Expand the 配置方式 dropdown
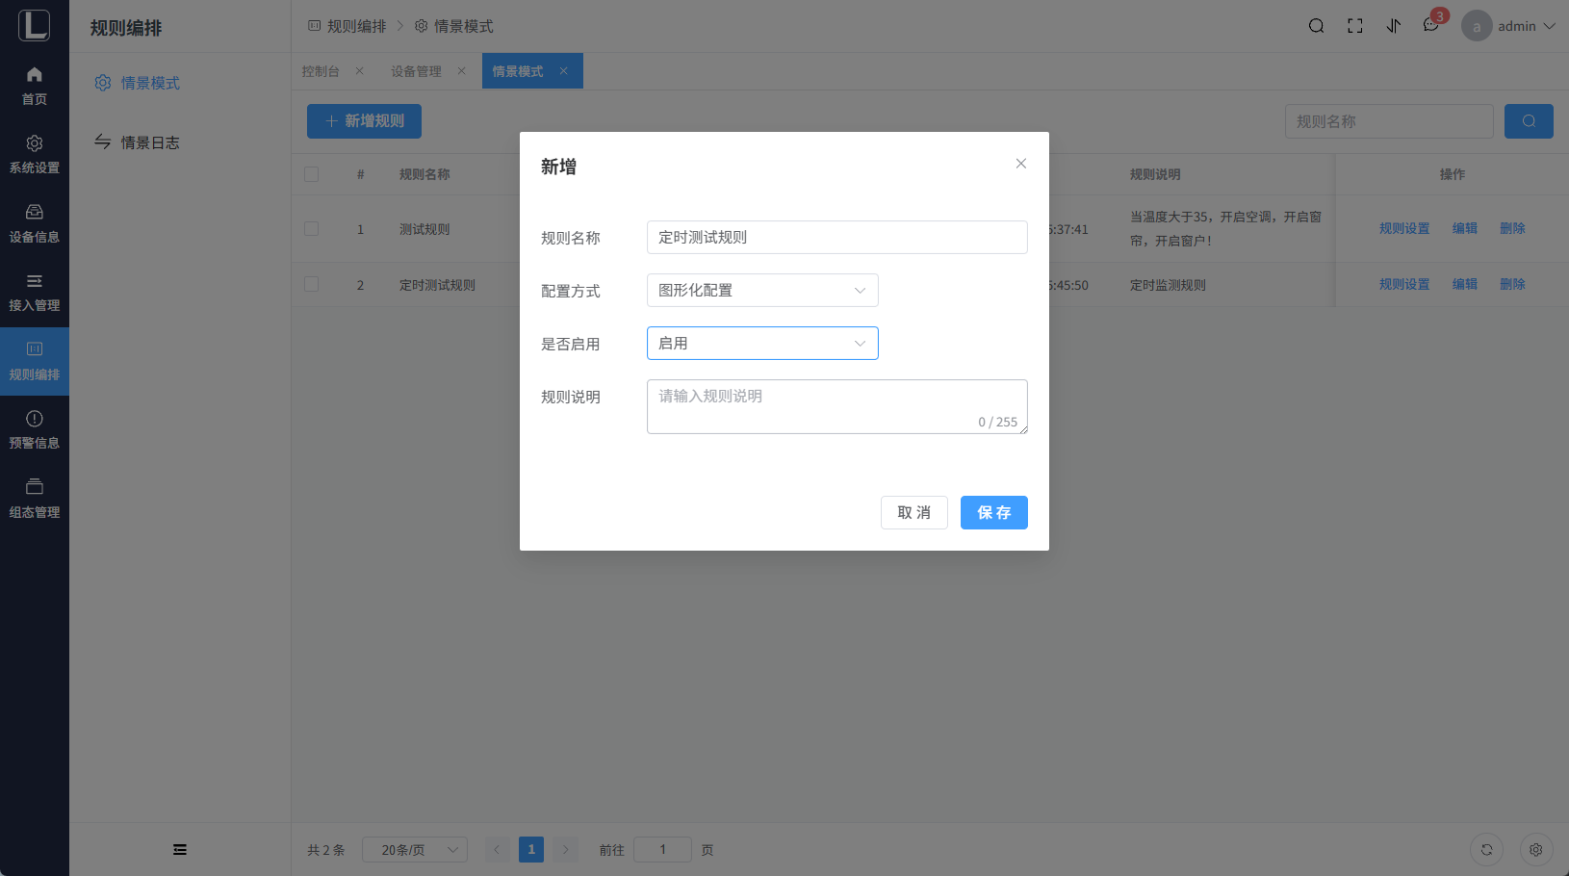1569x876 pixels. 762,291
